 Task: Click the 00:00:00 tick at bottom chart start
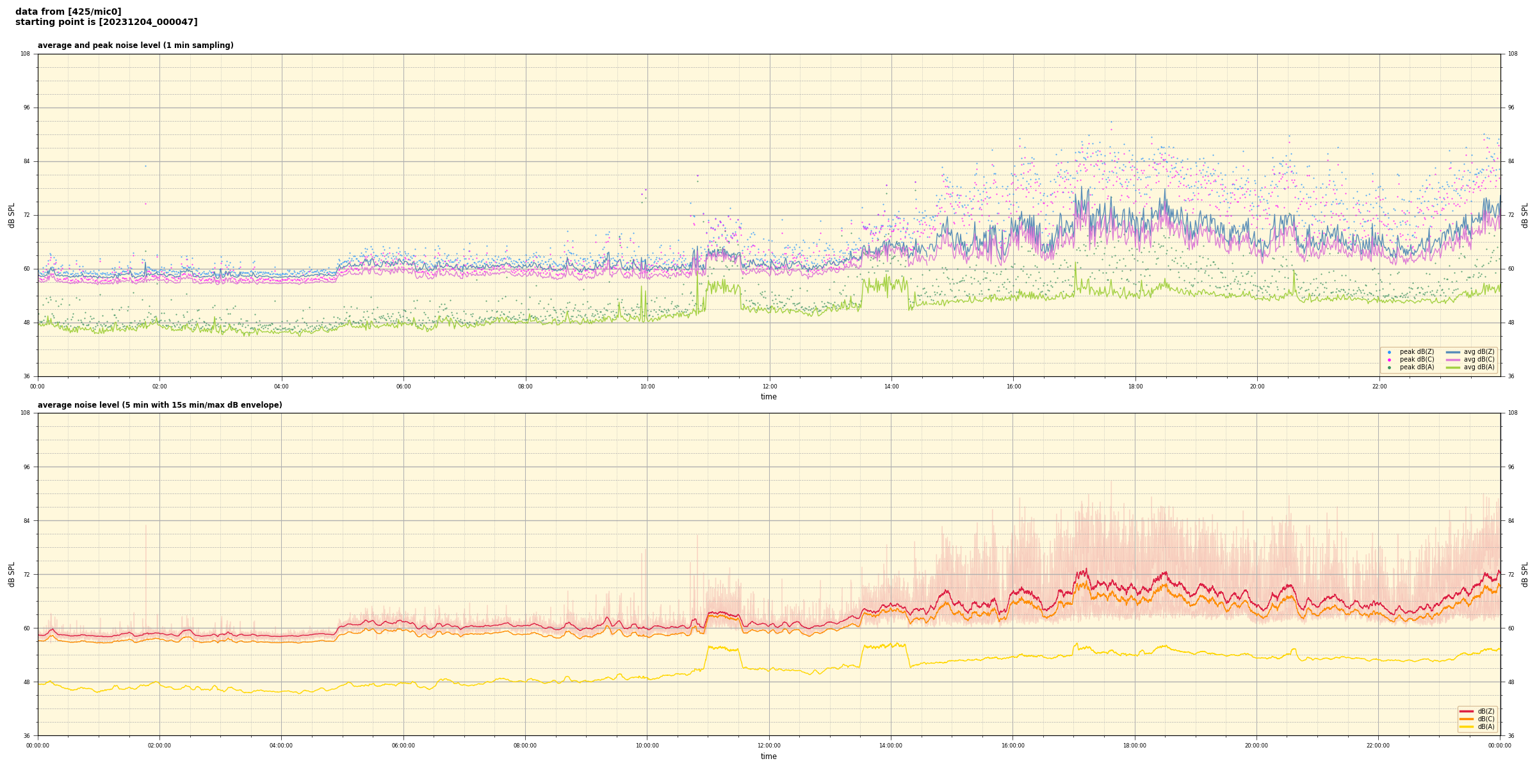[x=38, y=746]
